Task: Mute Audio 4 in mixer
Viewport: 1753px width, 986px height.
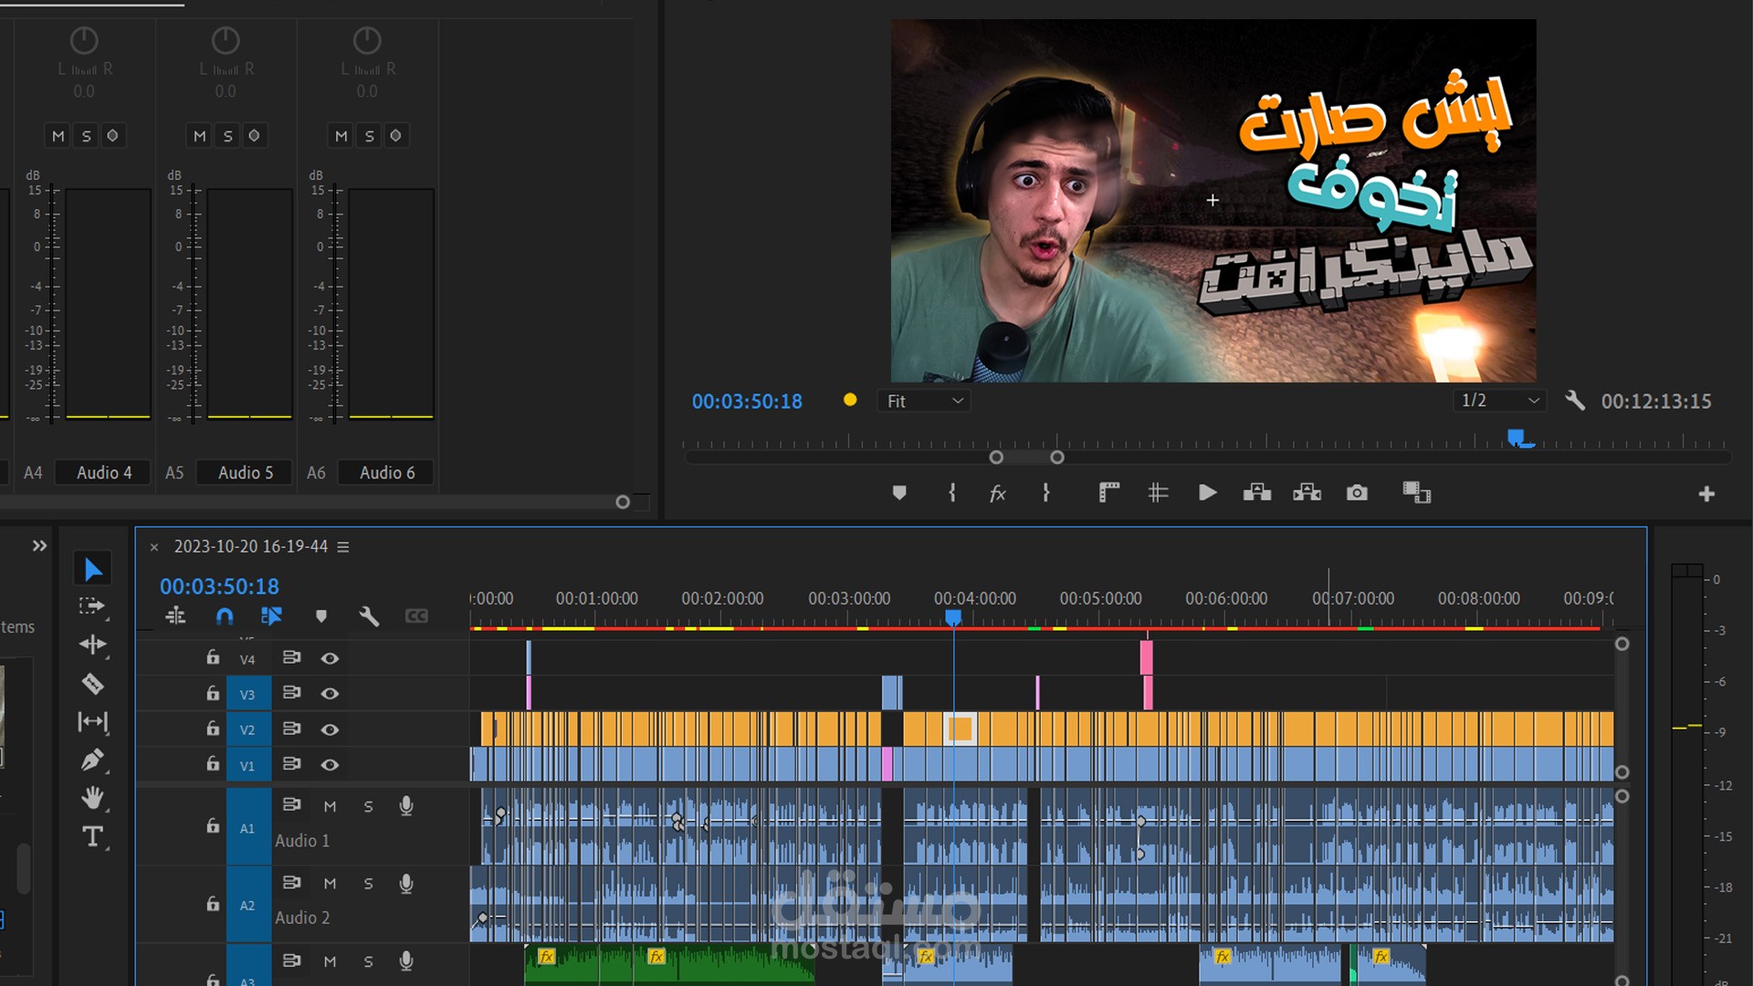Action: point(58,136)
